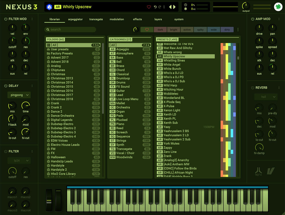
Task: Click the Vengeance V logo icon
Action: tap(271, 171)
